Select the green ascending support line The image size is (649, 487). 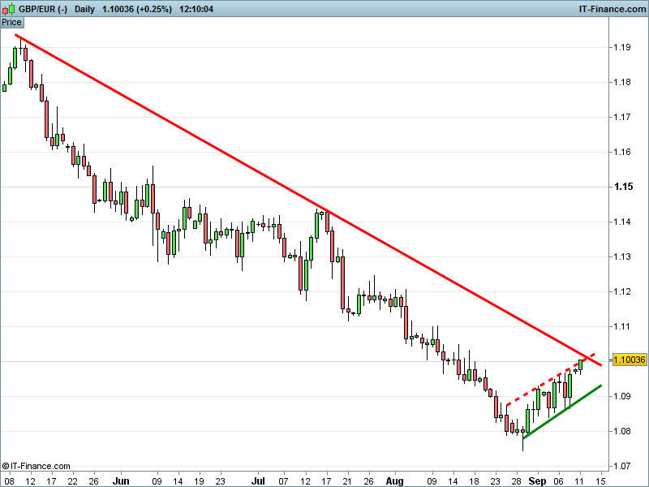coord(562,412)
